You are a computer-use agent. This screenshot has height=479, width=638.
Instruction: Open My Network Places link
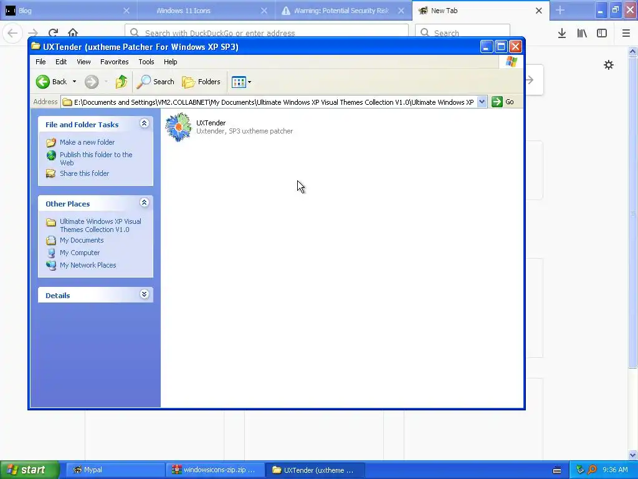pyautogui.click(x=88, y=265)
